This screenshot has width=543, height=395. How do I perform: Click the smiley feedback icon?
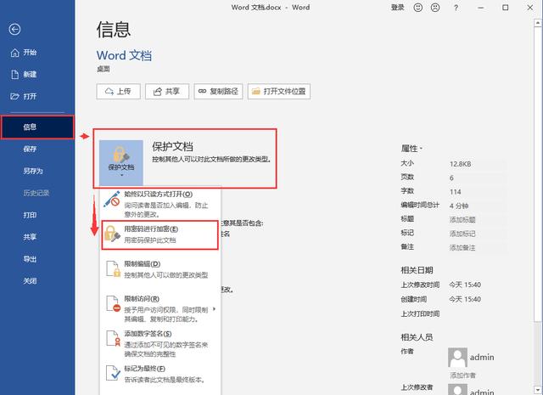click(x=418, y=8)
